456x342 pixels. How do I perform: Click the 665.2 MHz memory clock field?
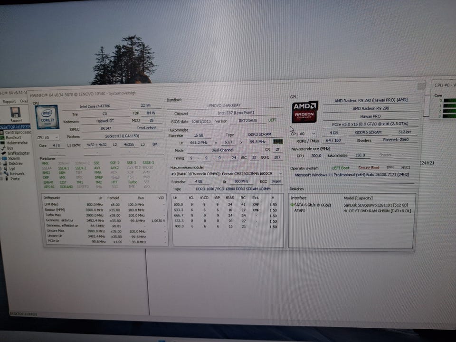(199, 142)
